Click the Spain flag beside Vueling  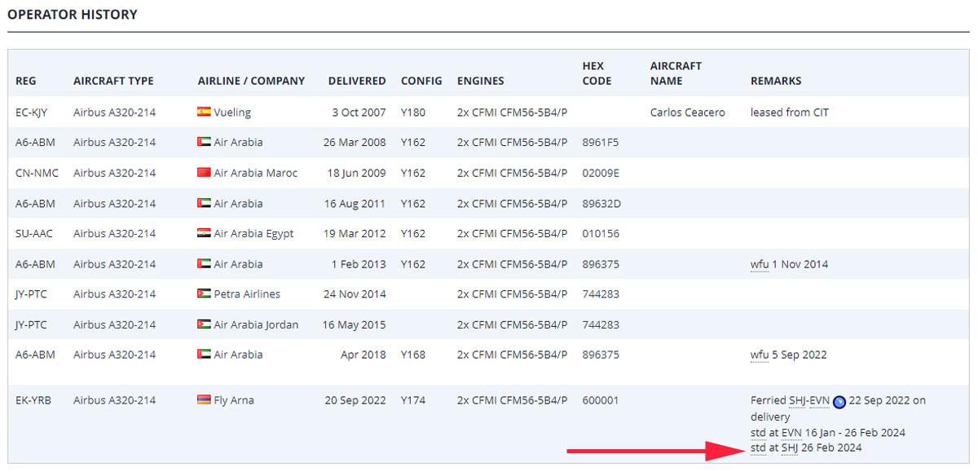(x=204, y=112)
